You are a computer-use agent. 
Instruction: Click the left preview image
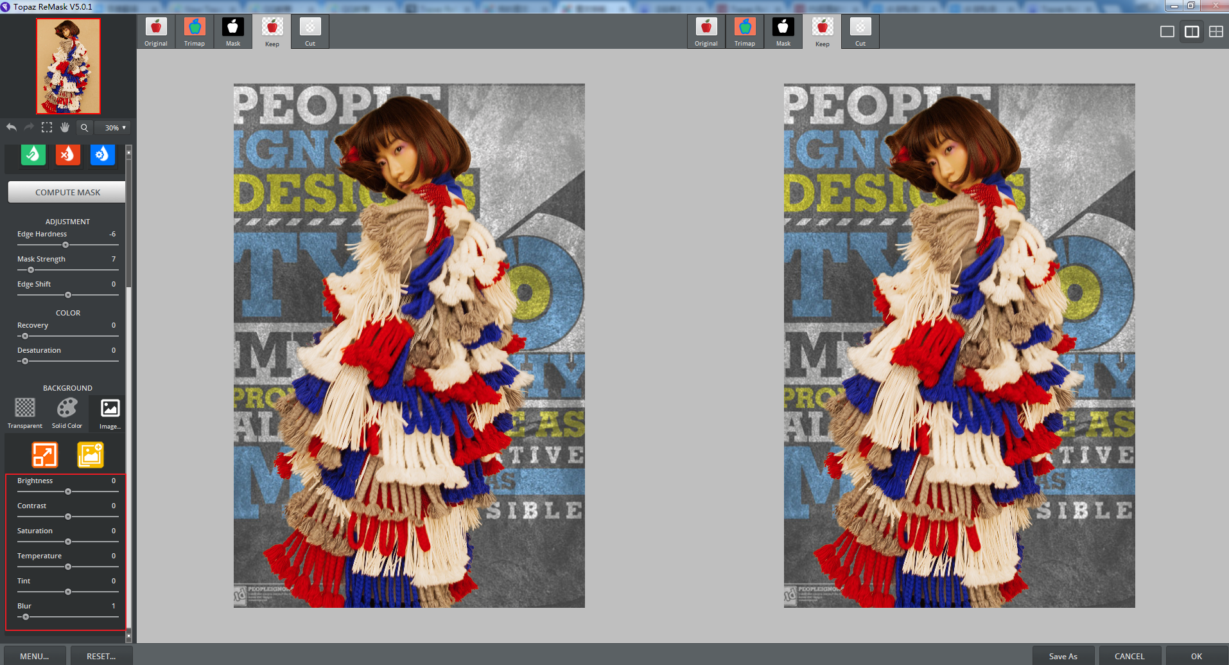(x=409, y=346)
